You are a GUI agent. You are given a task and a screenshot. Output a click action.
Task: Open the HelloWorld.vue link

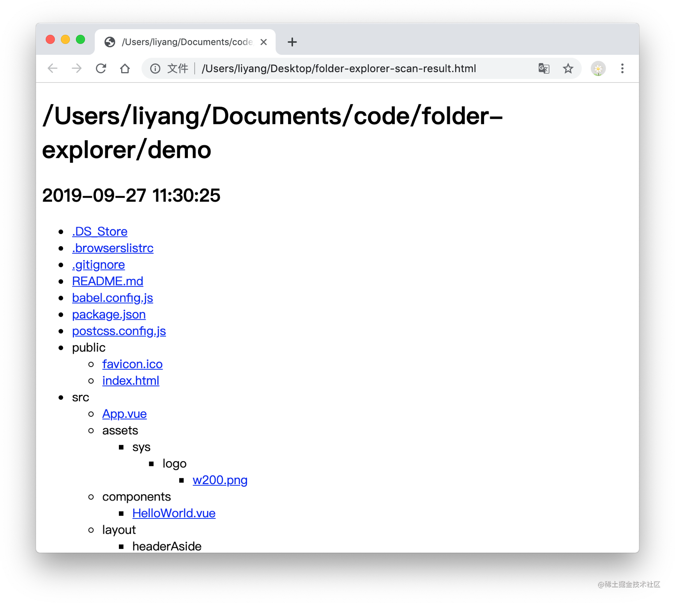pos(174,513)
